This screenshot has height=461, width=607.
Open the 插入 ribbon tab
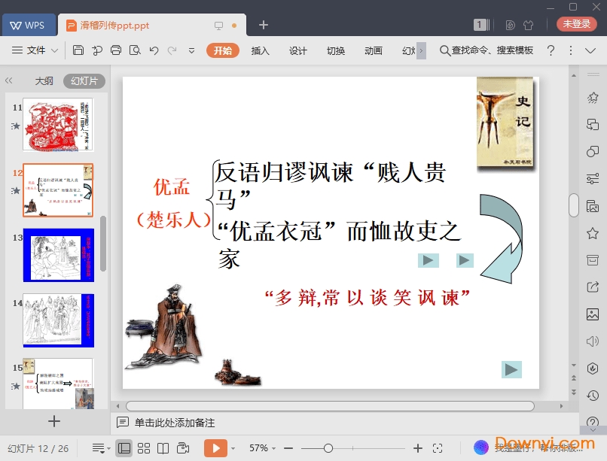(x=260, y=50)
